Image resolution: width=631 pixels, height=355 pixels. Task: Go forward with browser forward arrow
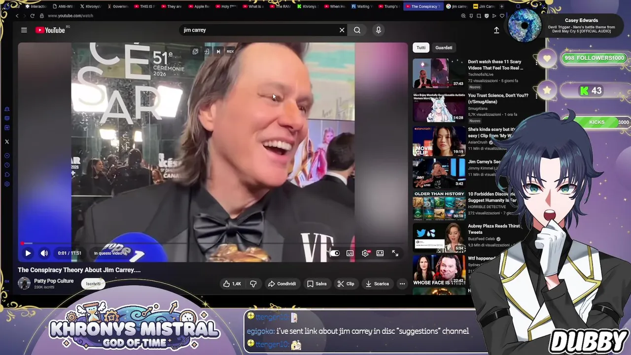[25, 16]
